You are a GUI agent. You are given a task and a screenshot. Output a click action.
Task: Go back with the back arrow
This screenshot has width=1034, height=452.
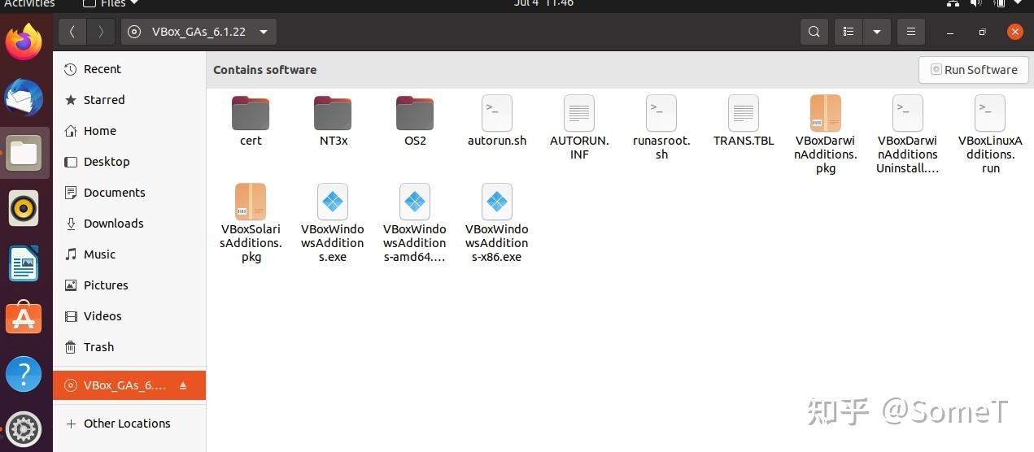click(x=72, y=32)
